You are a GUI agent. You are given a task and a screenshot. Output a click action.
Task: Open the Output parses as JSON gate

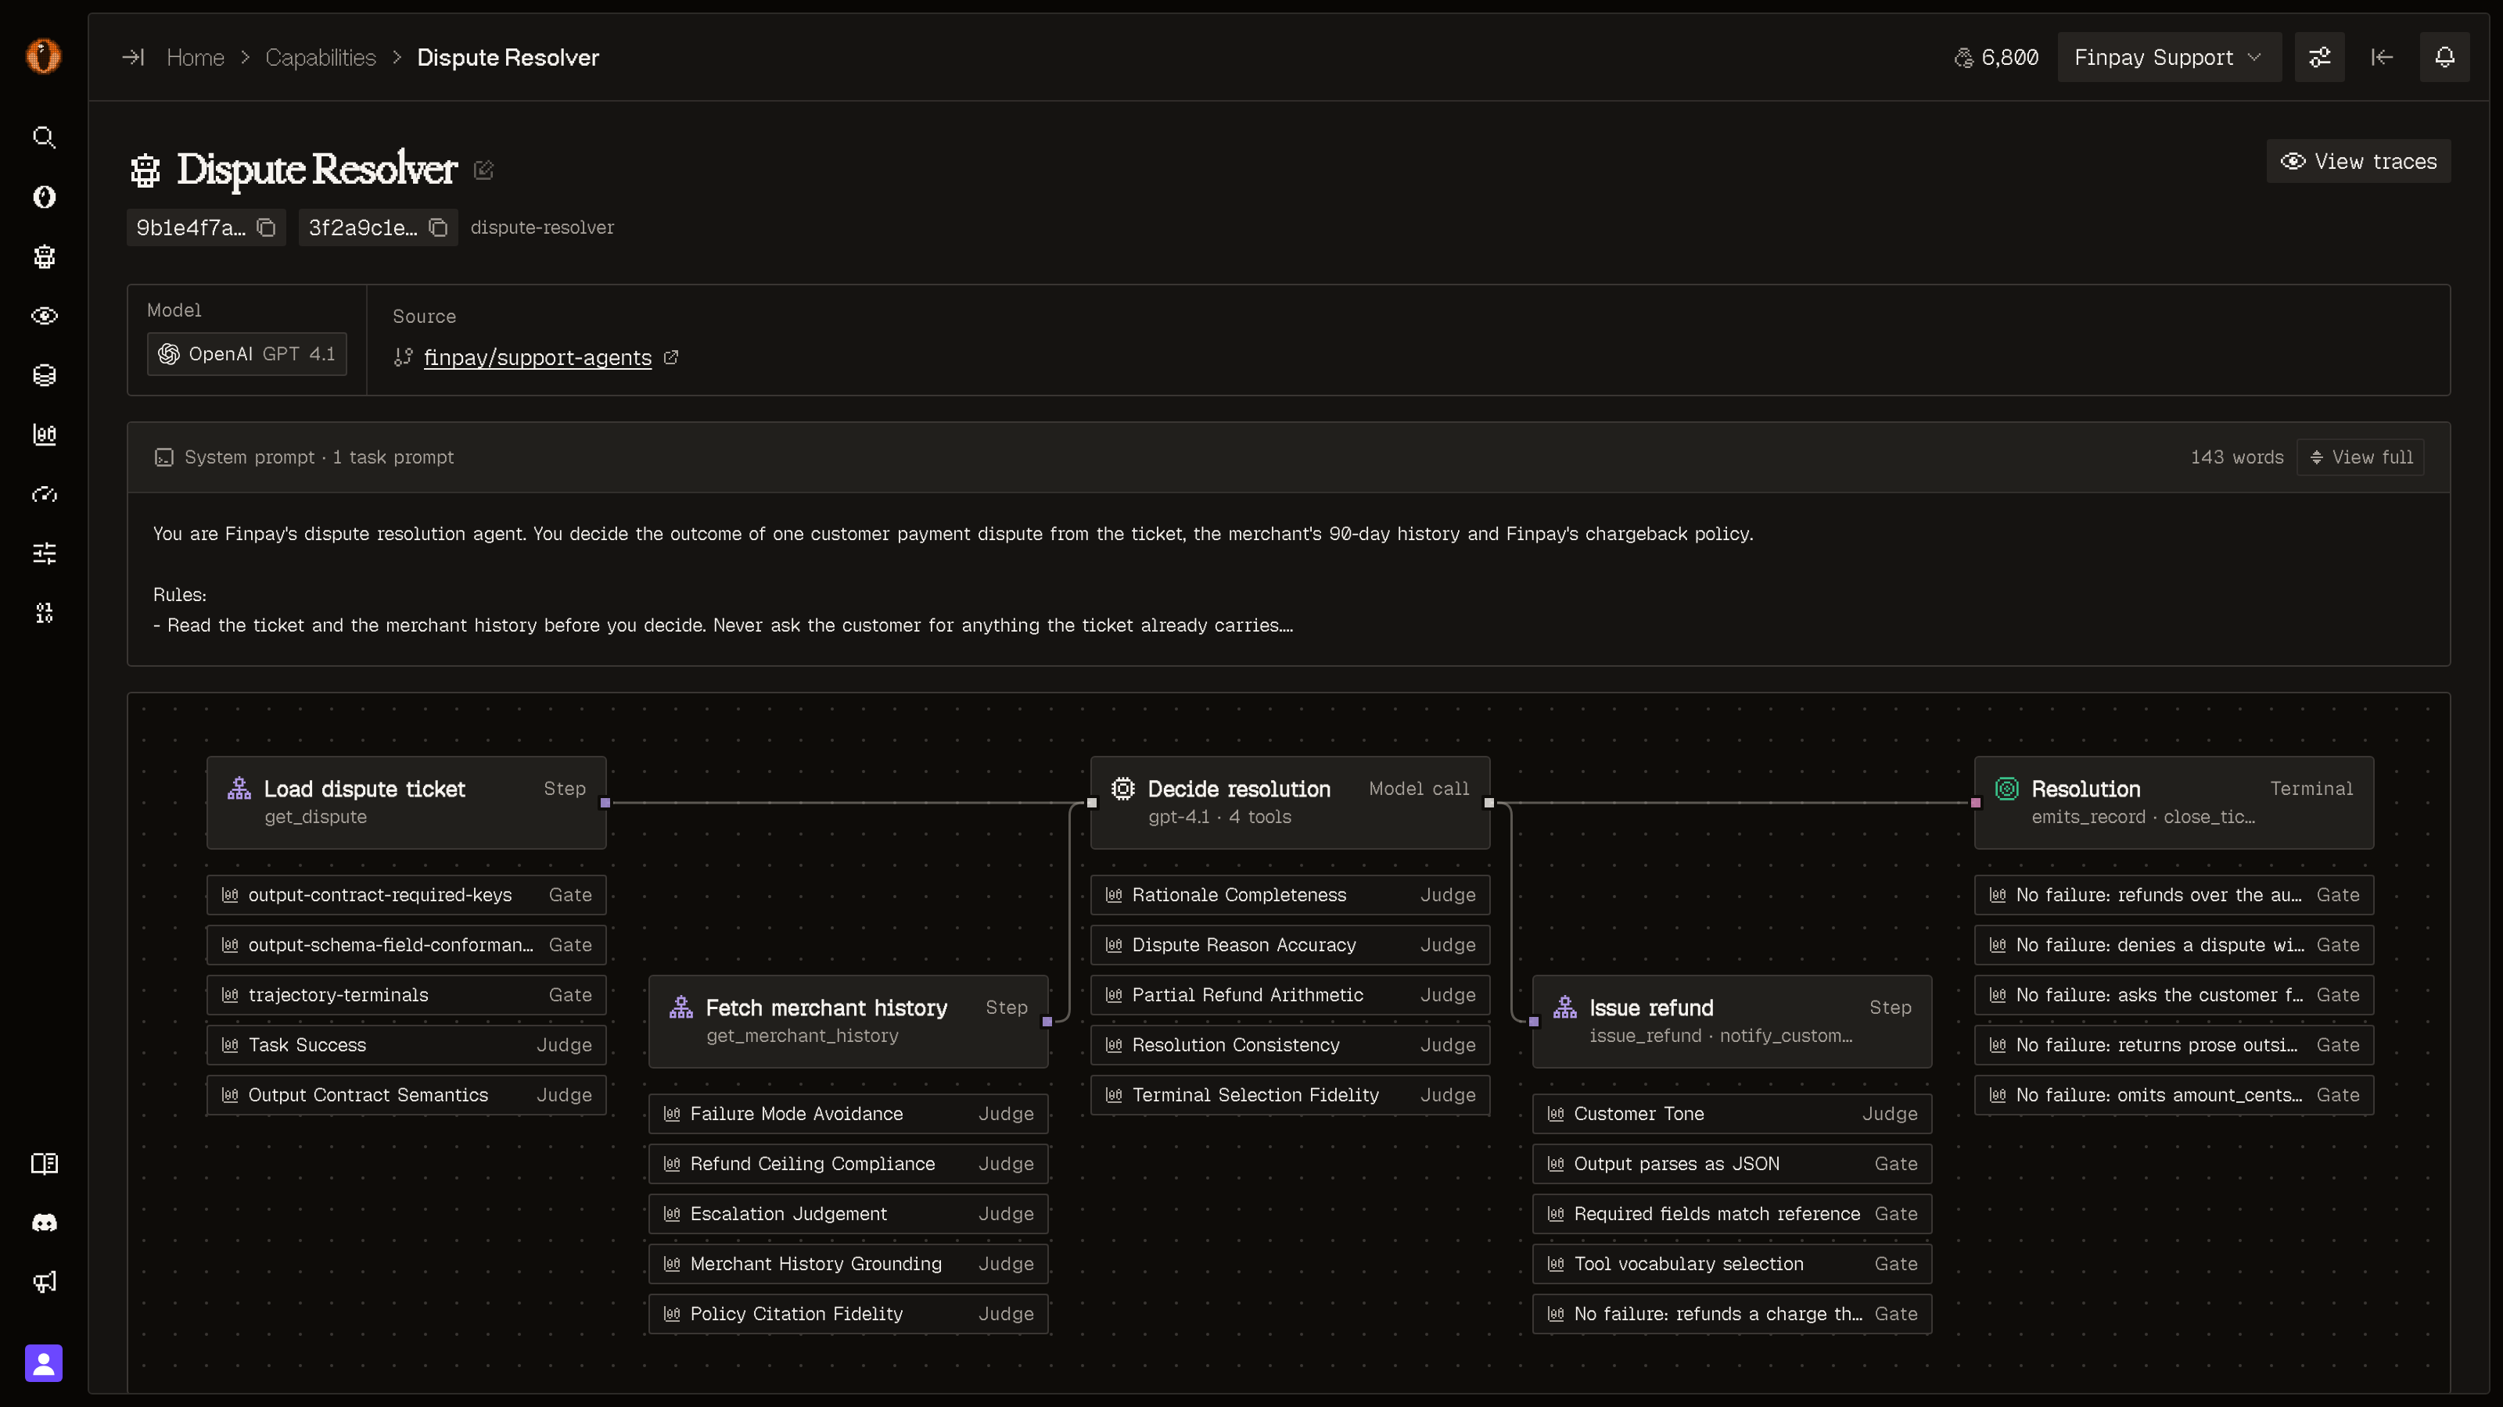(x=1732, y=1164)
